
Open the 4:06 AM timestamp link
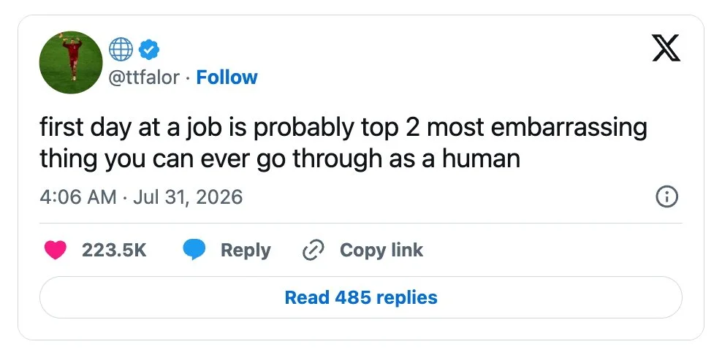pyautogui.click(x=77, y=197)
